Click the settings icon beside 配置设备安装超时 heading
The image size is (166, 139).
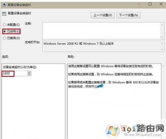(4, 14)
